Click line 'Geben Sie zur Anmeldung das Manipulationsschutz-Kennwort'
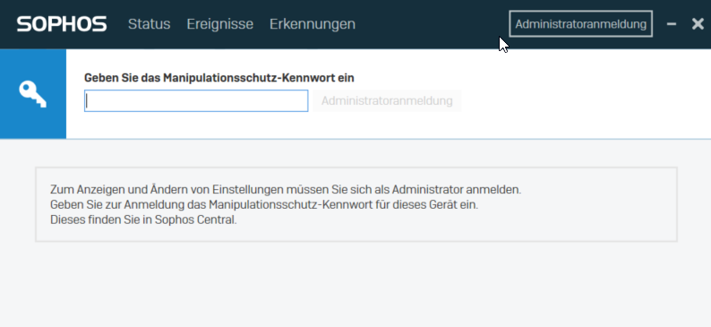The width and height of the screenshot is (711, 327). 211,205
